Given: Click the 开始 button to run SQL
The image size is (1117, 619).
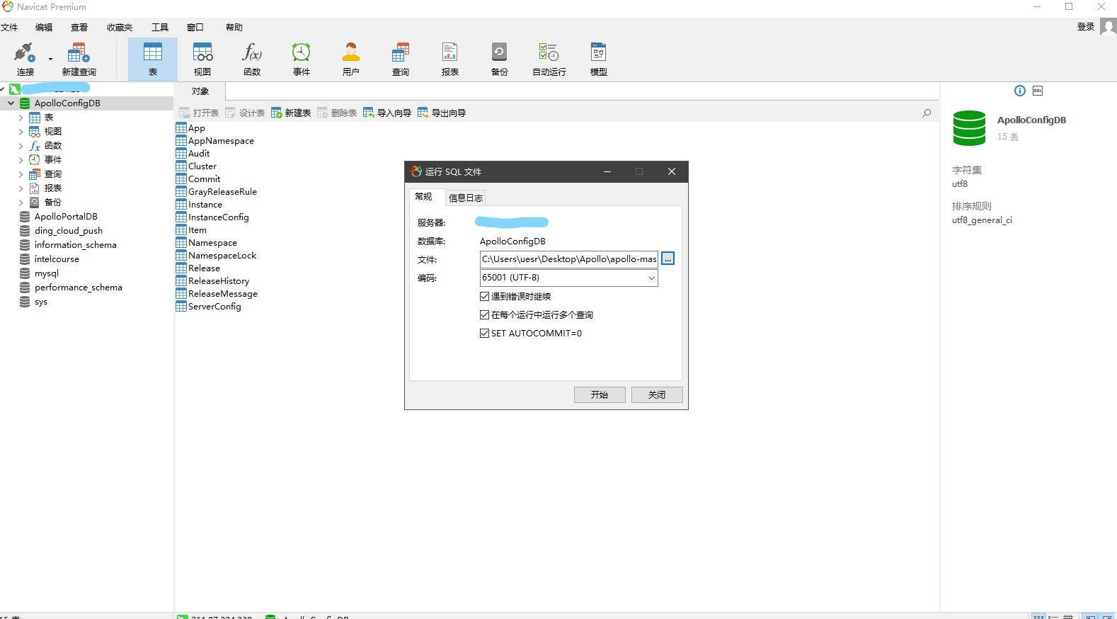Looking at the screenshot, I should (x=600, y=394).
